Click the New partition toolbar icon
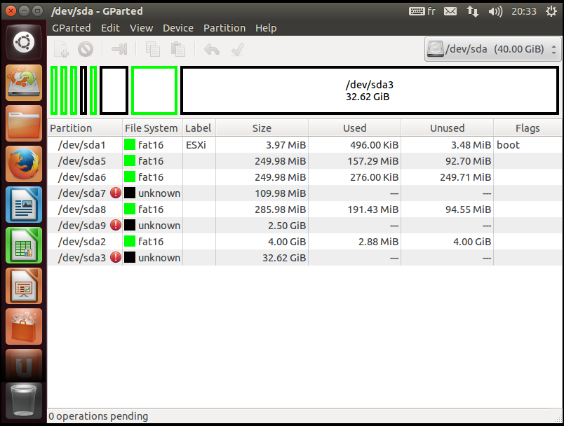 62,49
